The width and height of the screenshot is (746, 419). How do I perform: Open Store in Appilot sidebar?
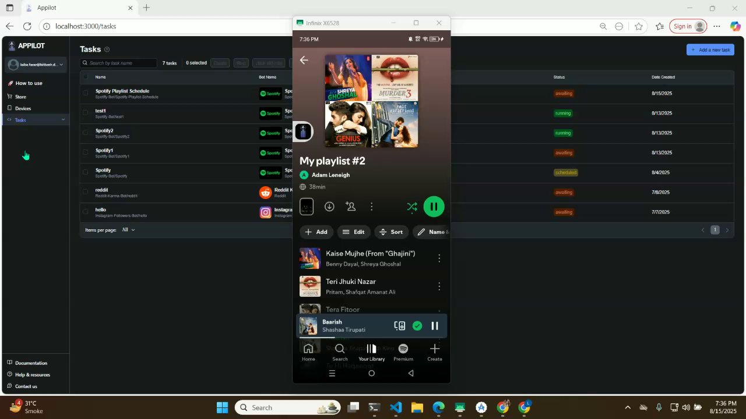(x=20, y=97)
